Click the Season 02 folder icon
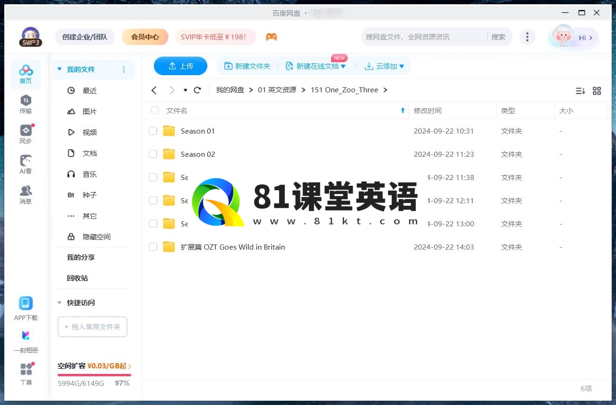The height and width of the screenshot is (405, 616). 169,154
